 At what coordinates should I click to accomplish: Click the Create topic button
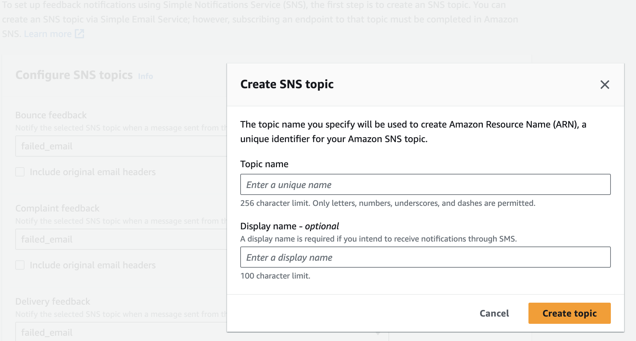569,313
